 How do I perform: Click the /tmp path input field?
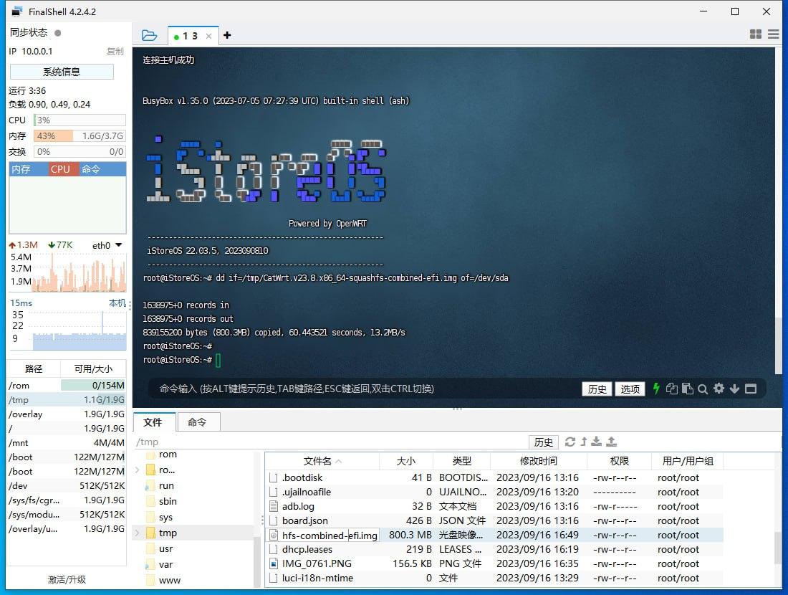coord(331,442)
